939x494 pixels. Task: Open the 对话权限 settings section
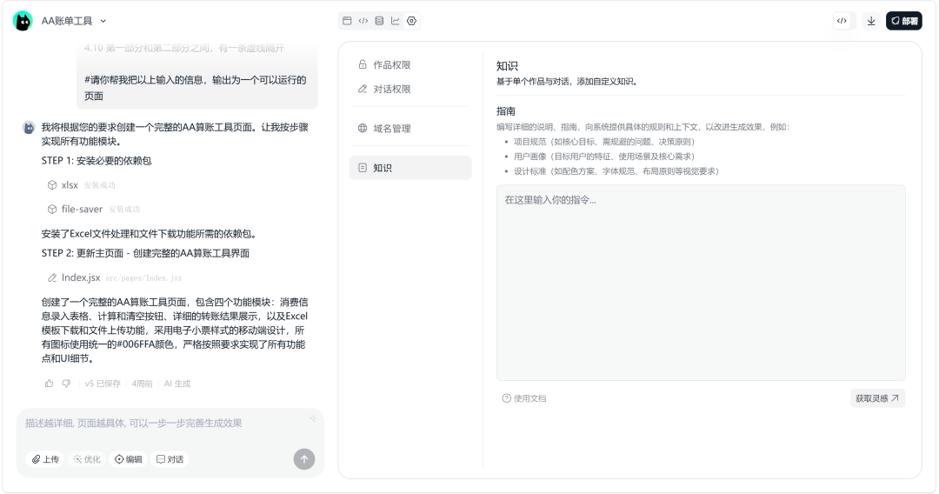tap(390, 89)
